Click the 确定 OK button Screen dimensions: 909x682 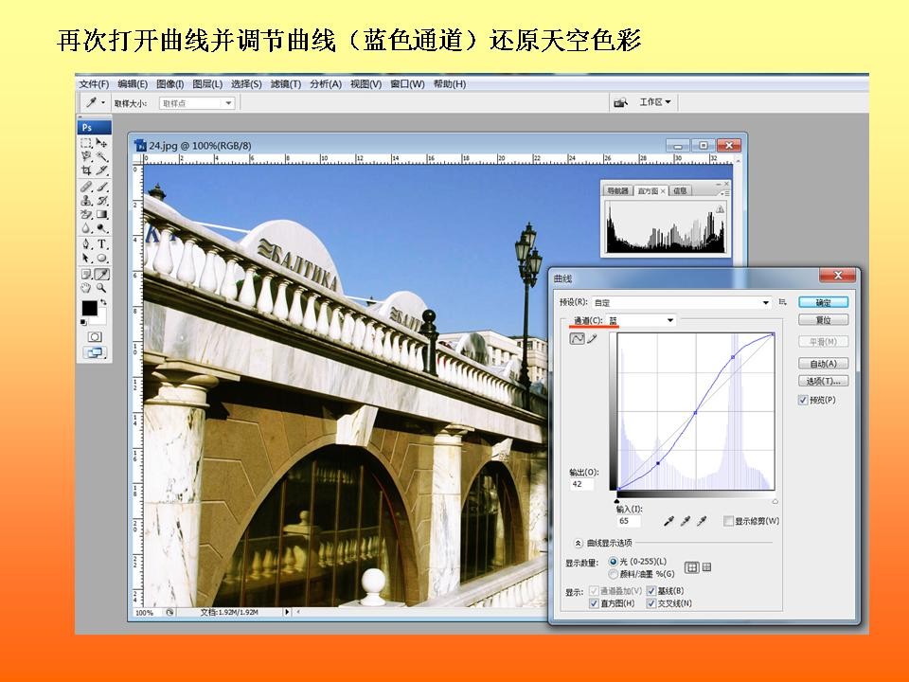[x=823, y=302]
